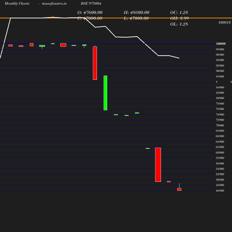Click the tall red candle bottoming near 50900
232x232 pixels.
[158, 165]
